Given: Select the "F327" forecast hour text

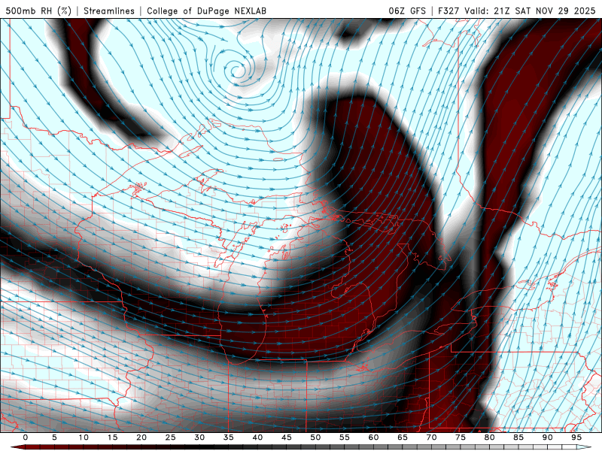Looking at the screenshot, I should coord(448,11).
